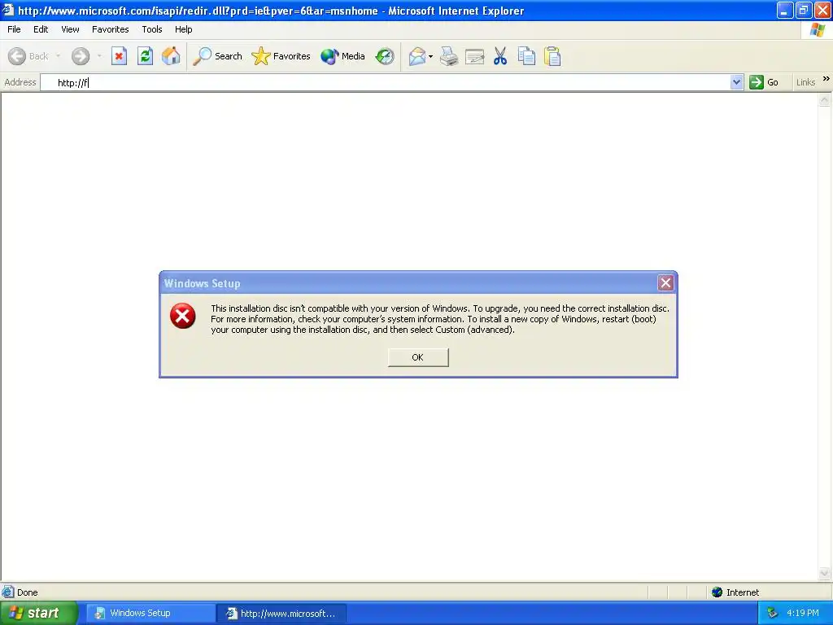Click the Back navigation button

(x=28, y=56)
